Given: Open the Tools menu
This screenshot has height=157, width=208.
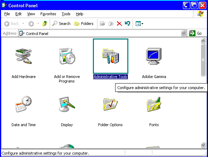Looking at the screenshot, I should (x=66, y=14).
